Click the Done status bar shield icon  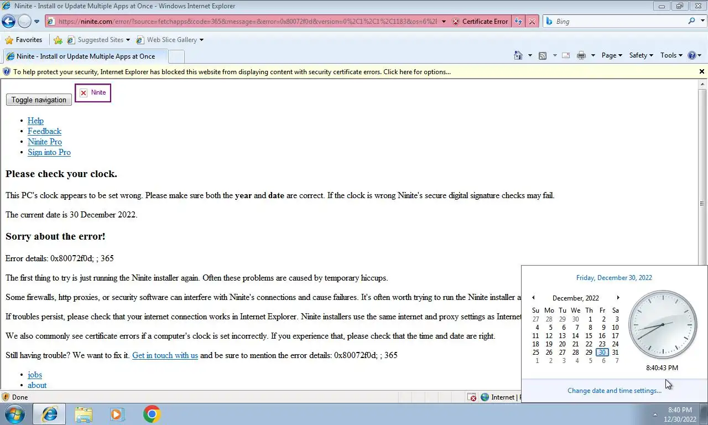[6, 397]
